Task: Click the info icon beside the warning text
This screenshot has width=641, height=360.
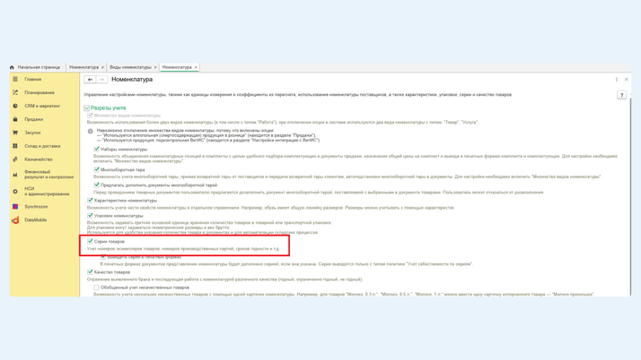Action: [x=91, y=132]
